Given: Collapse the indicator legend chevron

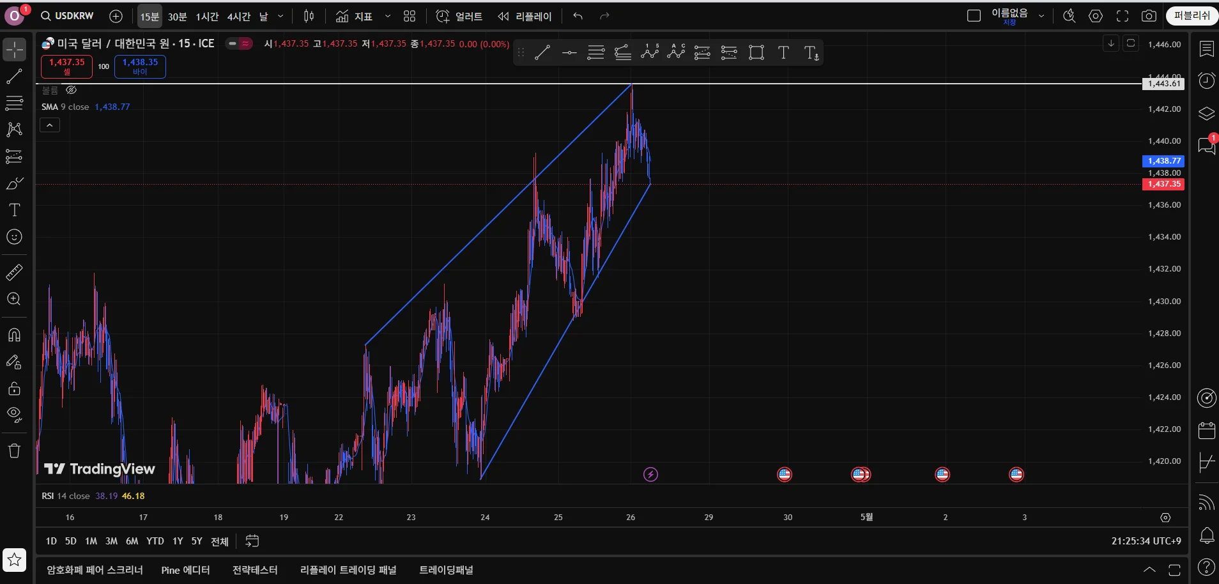Looking at the screenshot, I should 50,125.
